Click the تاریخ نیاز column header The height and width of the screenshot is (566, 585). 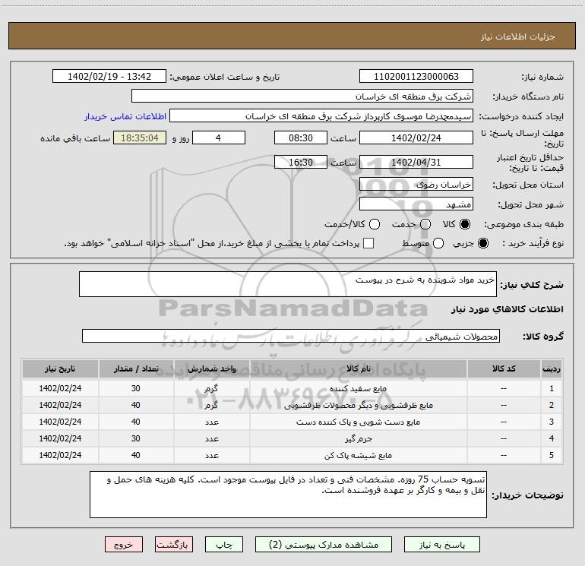60,369
